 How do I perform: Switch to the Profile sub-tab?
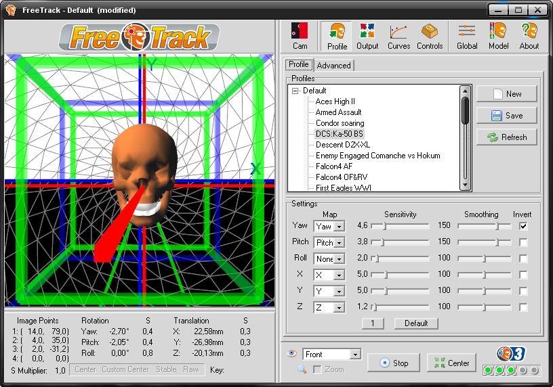pyautogui.click(x=299, y=64)
